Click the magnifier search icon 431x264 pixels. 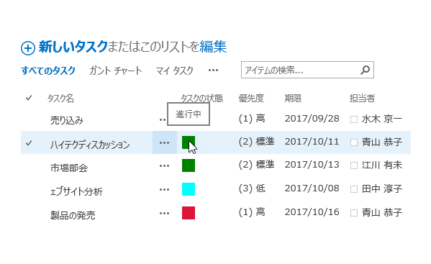365,70
